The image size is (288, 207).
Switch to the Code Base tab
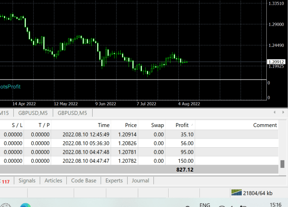[x=83, y=181]
